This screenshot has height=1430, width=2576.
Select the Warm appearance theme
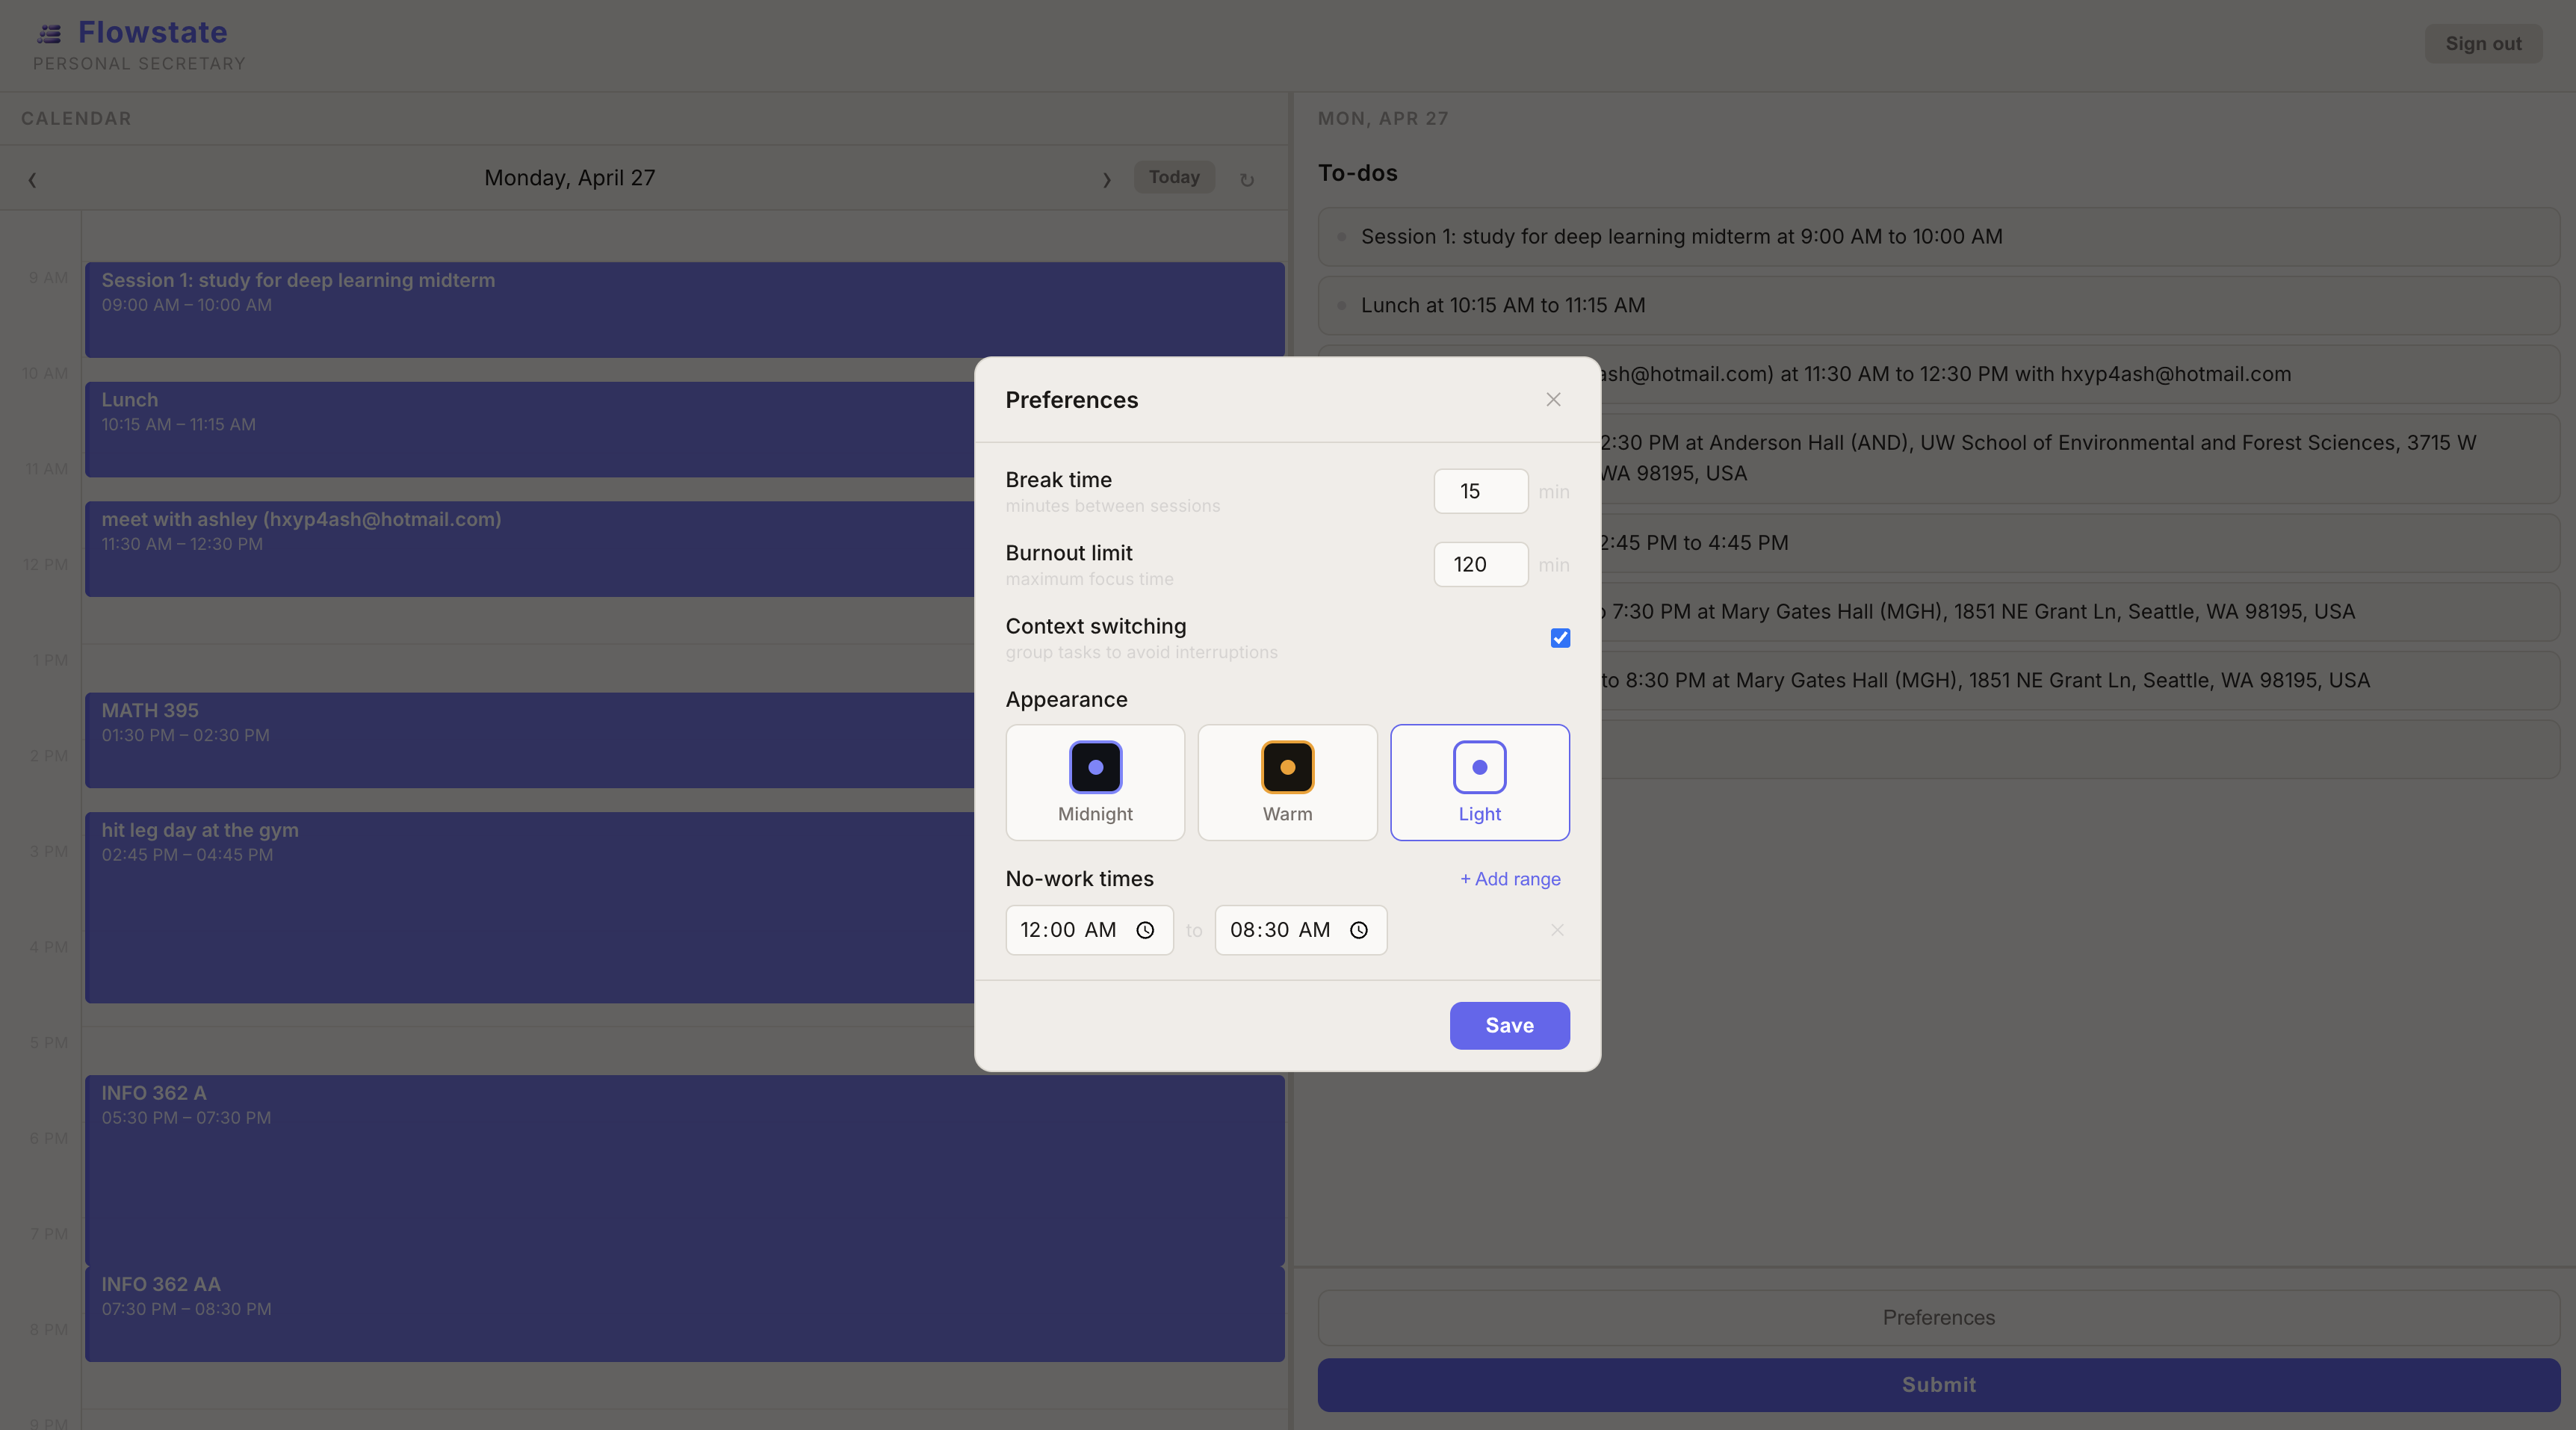tap(1287, 782)
